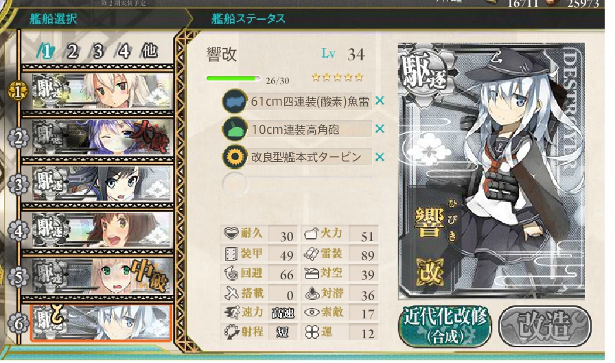
Task: Click the flower badge numbered 6
Action: (18, 323)
